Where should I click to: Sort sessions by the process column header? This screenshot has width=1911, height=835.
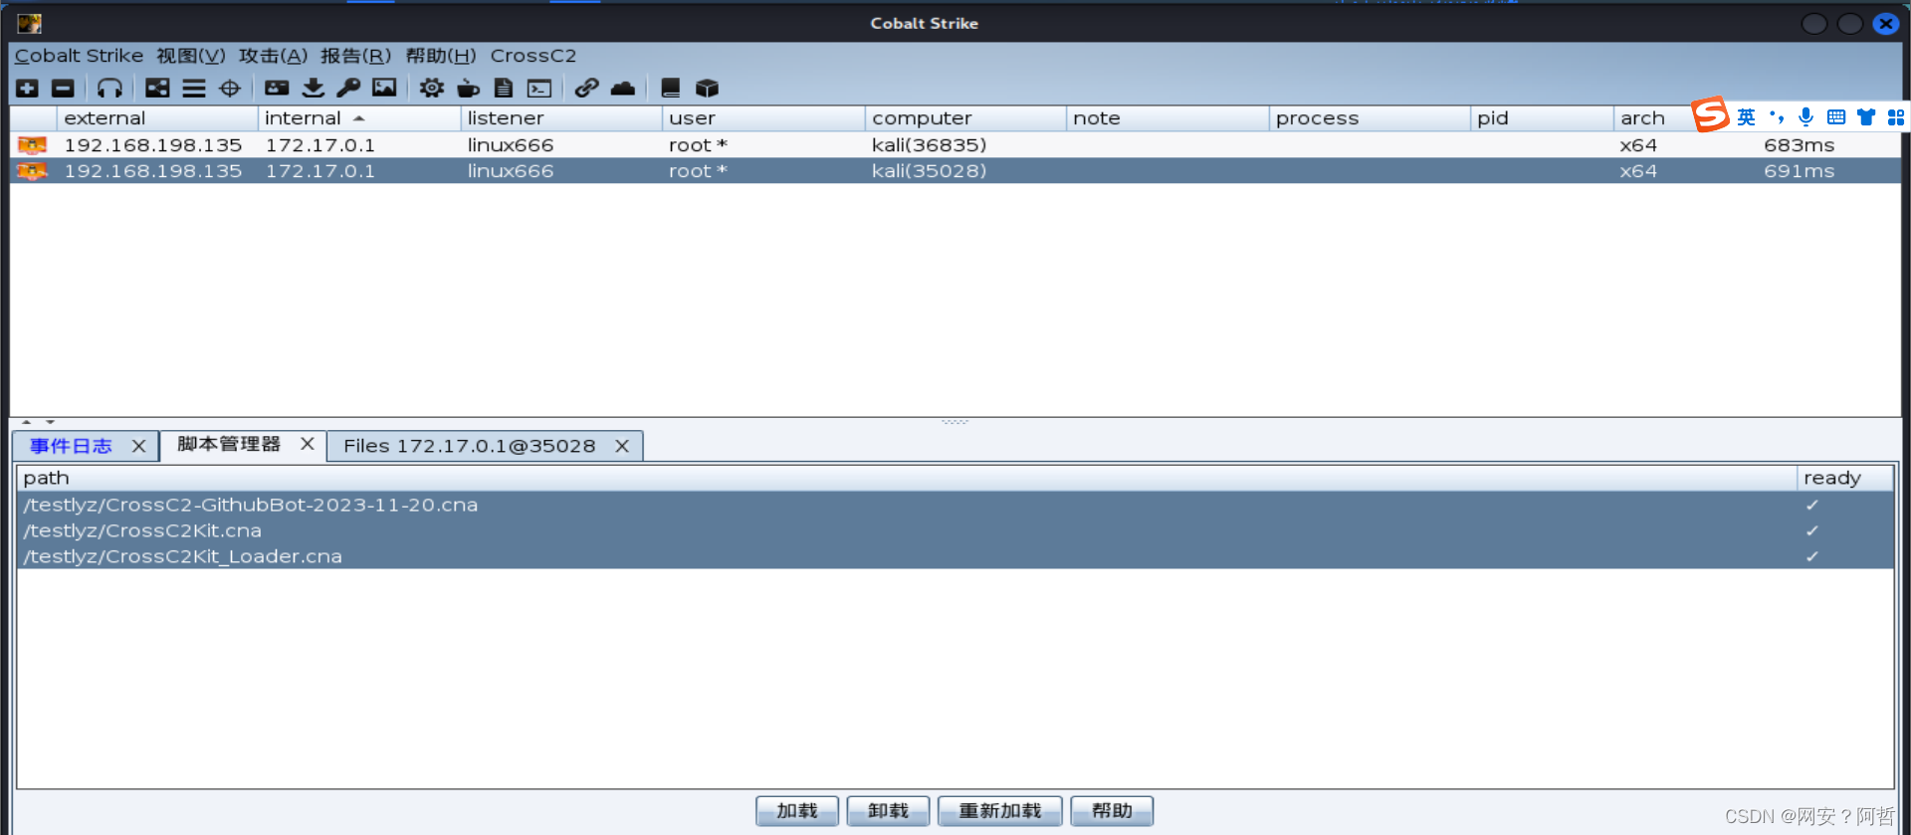[x=1370, y=118]
